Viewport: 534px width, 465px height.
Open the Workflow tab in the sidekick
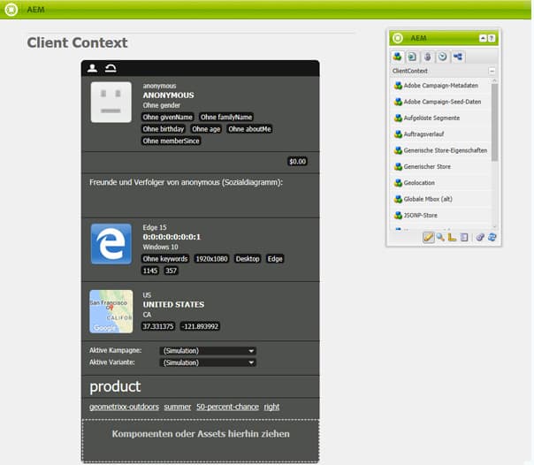click(x=458, y=57)
